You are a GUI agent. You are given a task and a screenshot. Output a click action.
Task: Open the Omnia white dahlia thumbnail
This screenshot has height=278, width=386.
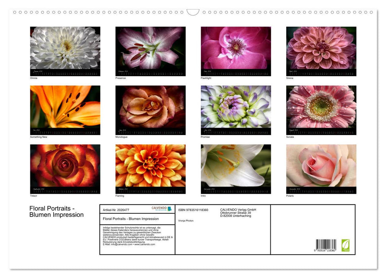point(65,50)
